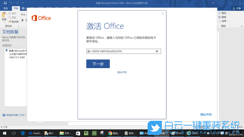The image size is (244, 137).
Task: Open the paint palette app on taskbar
Action: point(102,133)
